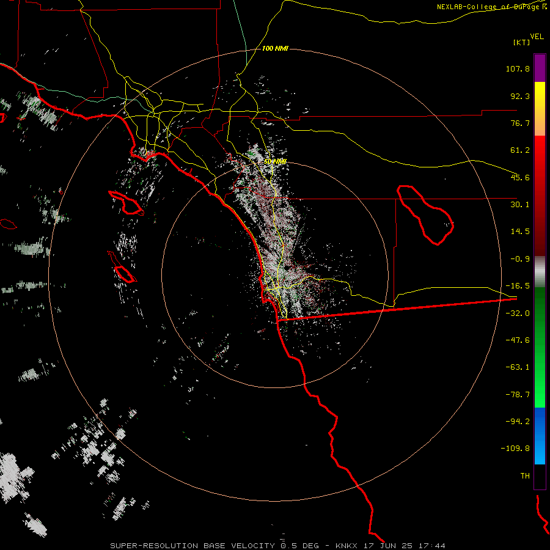Click the 30.1 legend value
This screenshot has height=550, width=550.
tap(520, 205)
